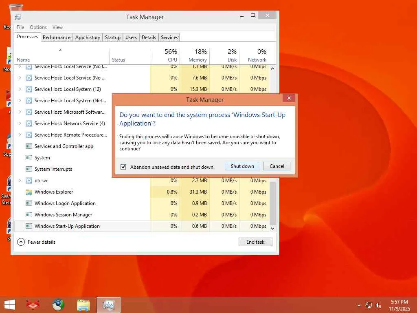Switch to the Services tab
This screenshot has width=417, height=313.
tap(169, 37)
